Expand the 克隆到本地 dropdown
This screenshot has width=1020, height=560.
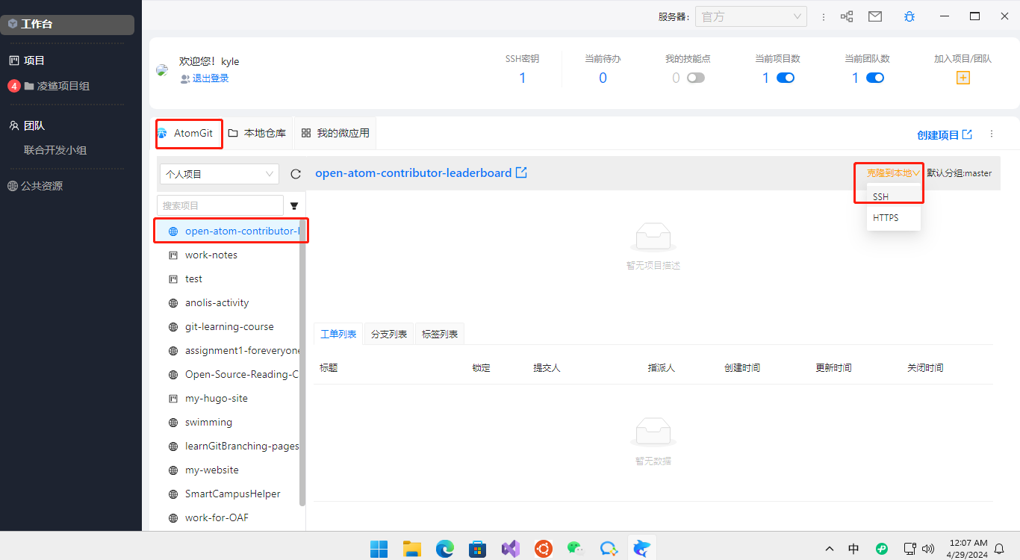pos(892,173)
